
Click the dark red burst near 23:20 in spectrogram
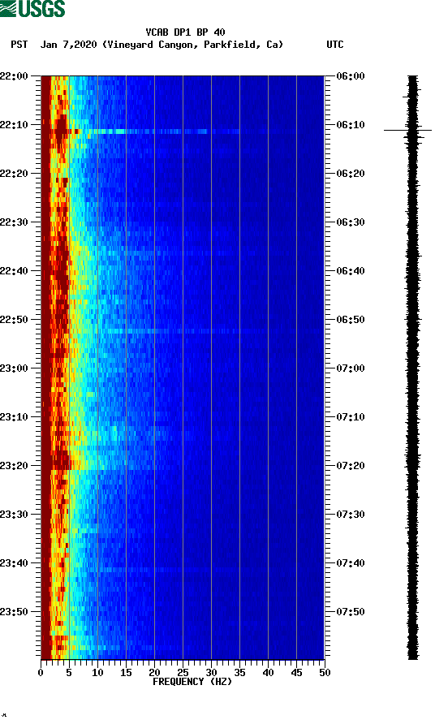pos(60,462)
